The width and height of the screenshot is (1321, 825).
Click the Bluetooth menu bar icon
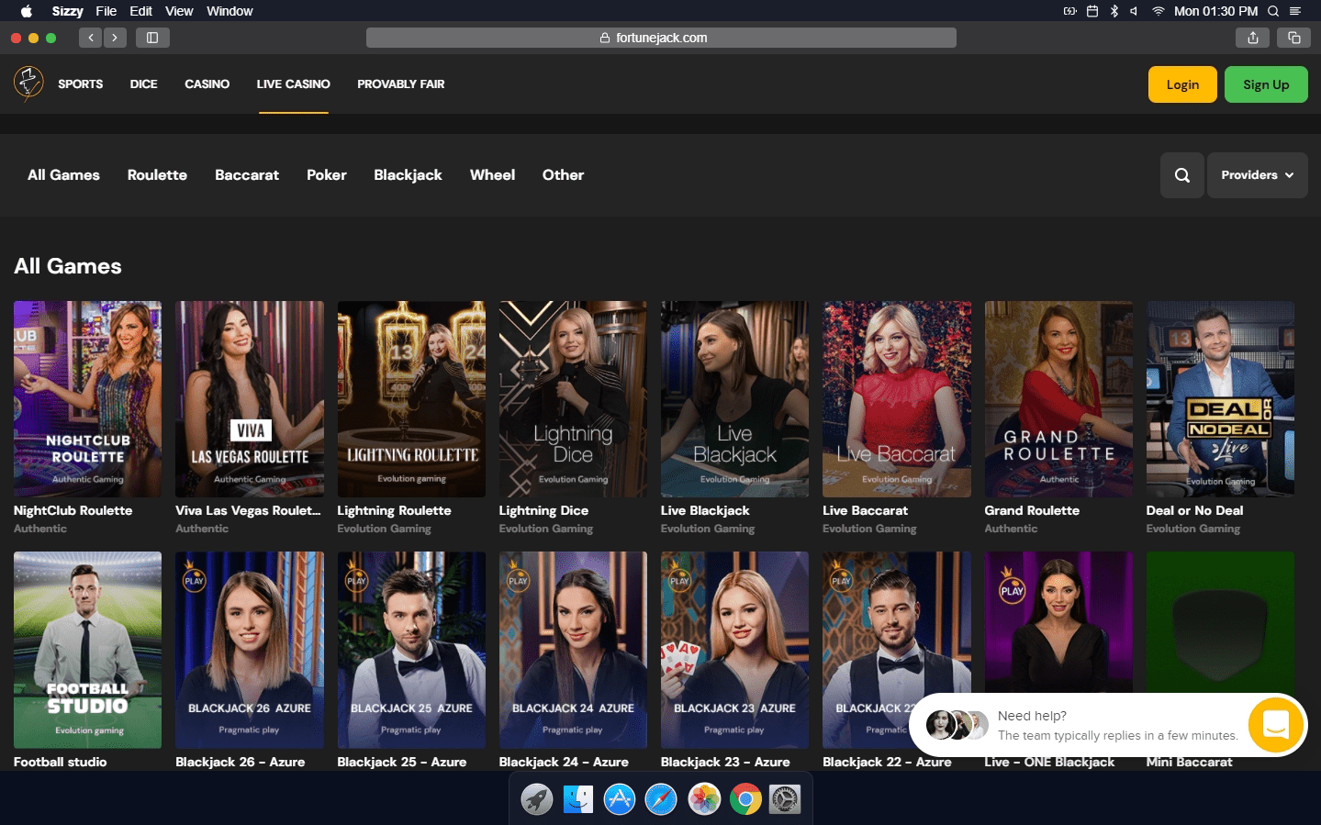1114,11
